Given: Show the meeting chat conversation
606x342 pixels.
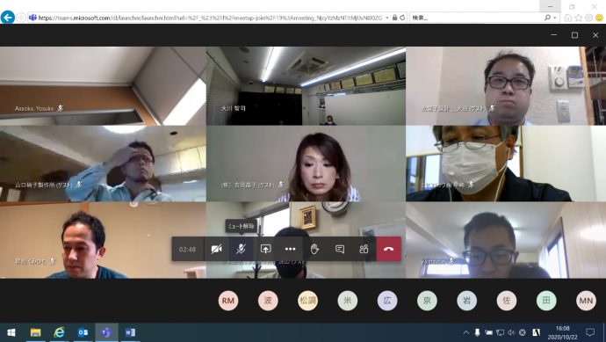Looking at the screenshot, I should pos(340,249).
